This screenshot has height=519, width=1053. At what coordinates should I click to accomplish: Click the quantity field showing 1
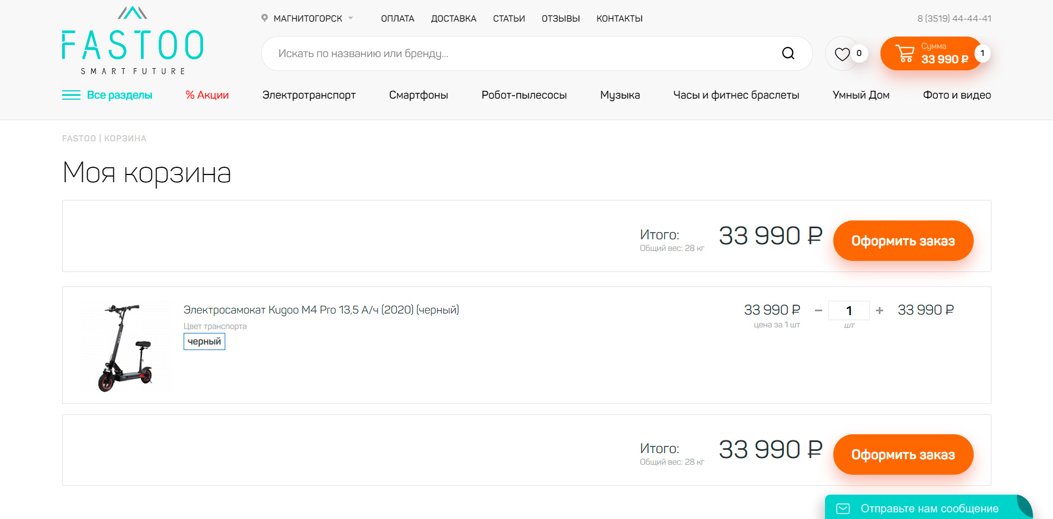[x=849, y=310]
